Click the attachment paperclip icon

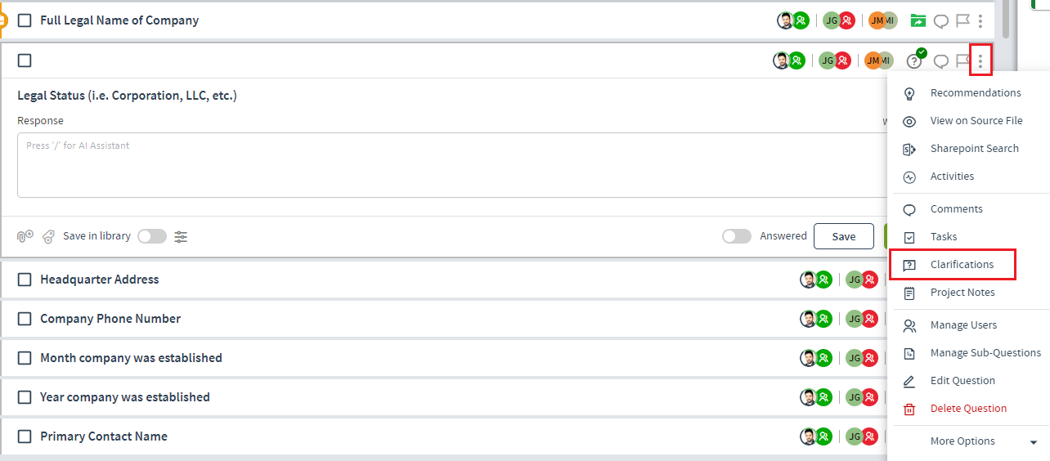(25, 236)
